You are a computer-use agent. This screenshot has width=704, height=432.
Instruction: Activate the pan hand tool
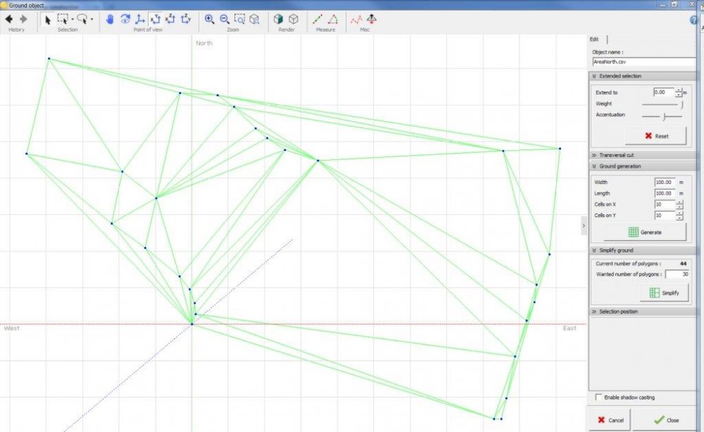coord(110,20)
